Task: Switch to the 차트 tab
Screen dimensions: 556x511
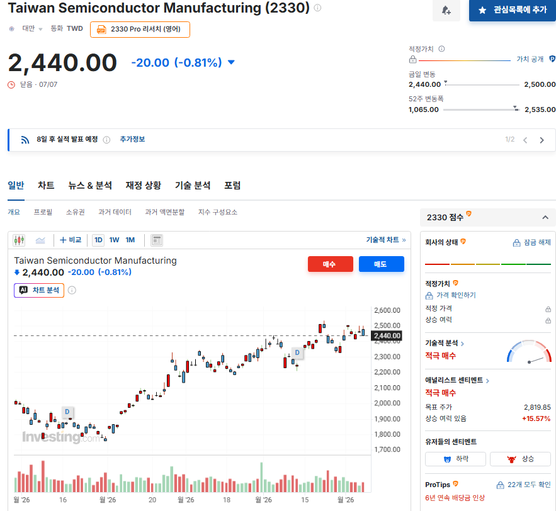Action: 46,186
